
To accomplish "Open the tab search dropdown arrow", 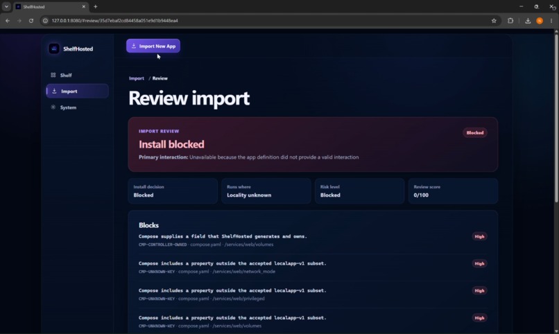I will tap(6, 6).
